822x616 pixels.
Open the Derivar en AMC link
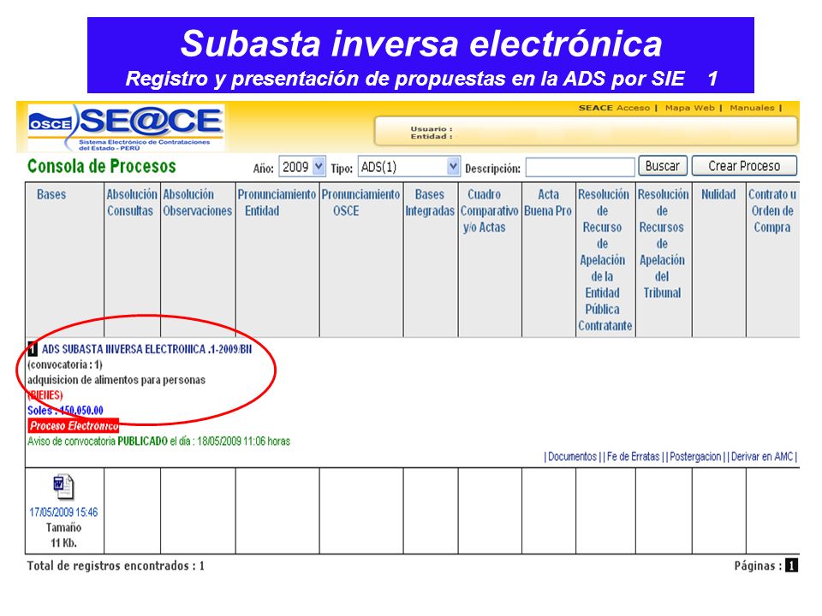[x=762, y=457]
